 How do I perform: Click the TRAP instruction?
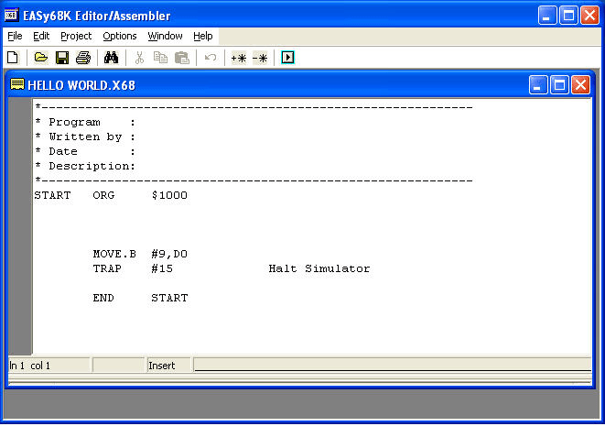(107, 268)
